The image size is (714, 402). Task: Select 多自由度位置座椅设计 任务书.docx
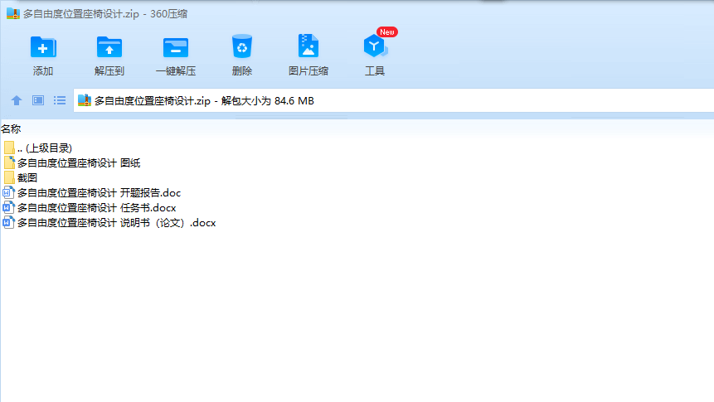point(96,208)
